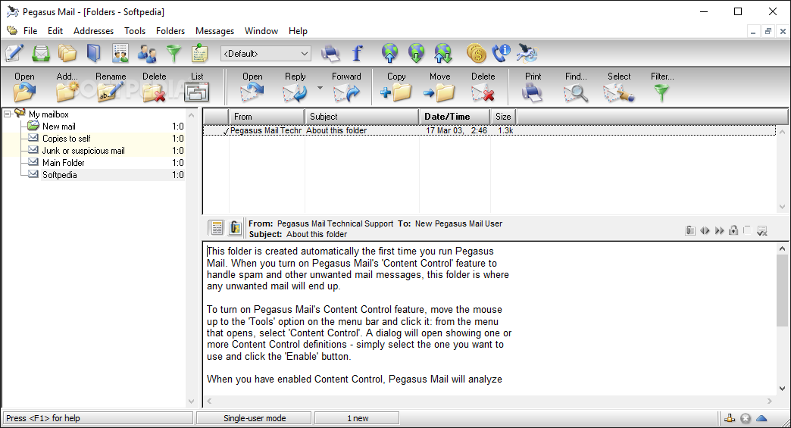Click the '1 new' status bar panel

357,418
